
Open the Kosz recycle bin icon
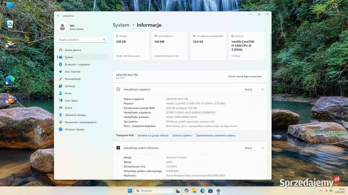pyautogui.click(x=10, y=26)
